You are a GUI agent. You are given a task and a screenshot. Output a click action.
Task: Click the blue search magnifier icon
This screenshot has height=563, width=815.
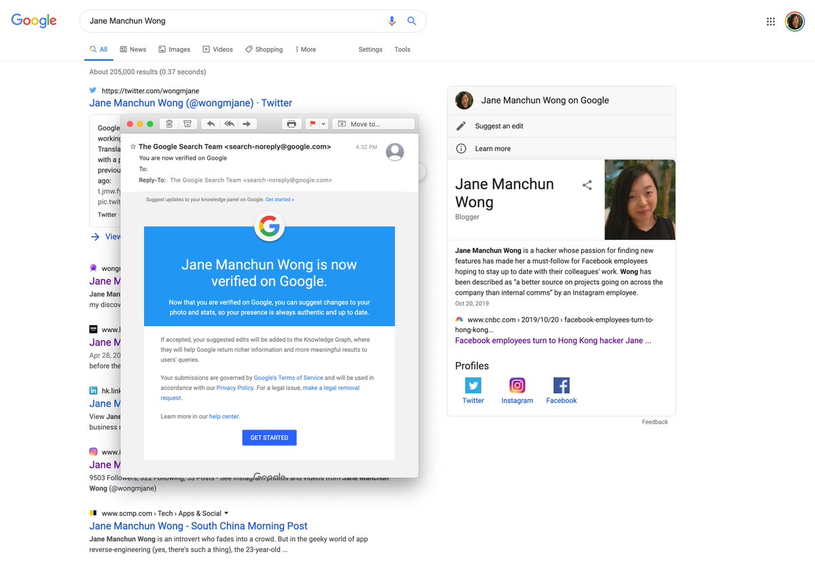coord(412,21)
